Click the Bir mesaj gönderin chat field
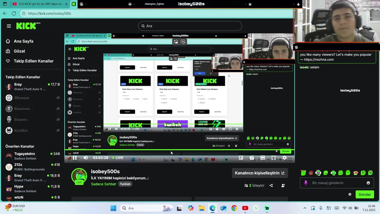The width and height of the screenshot is (380, 214). (x=337, y=183)
